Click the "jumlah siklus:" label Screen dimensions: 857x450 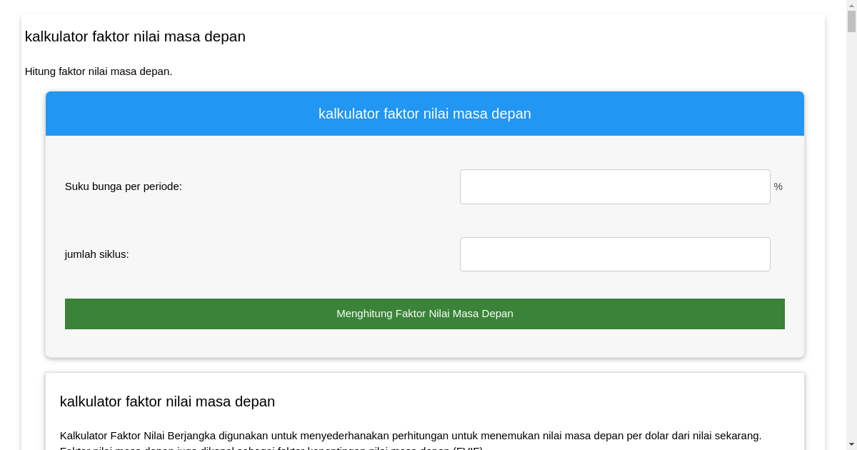[x=96, y=254]
